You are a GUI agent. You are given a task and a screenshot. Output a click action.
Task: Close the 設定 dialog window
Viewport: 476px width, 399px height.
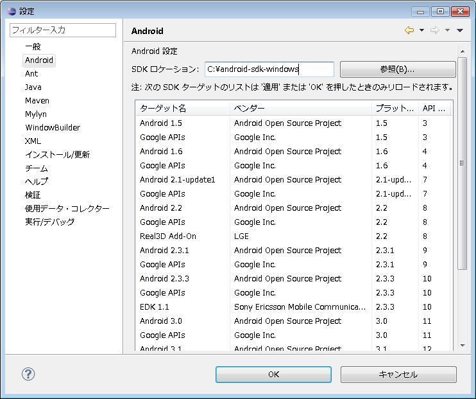coord(460,12)
